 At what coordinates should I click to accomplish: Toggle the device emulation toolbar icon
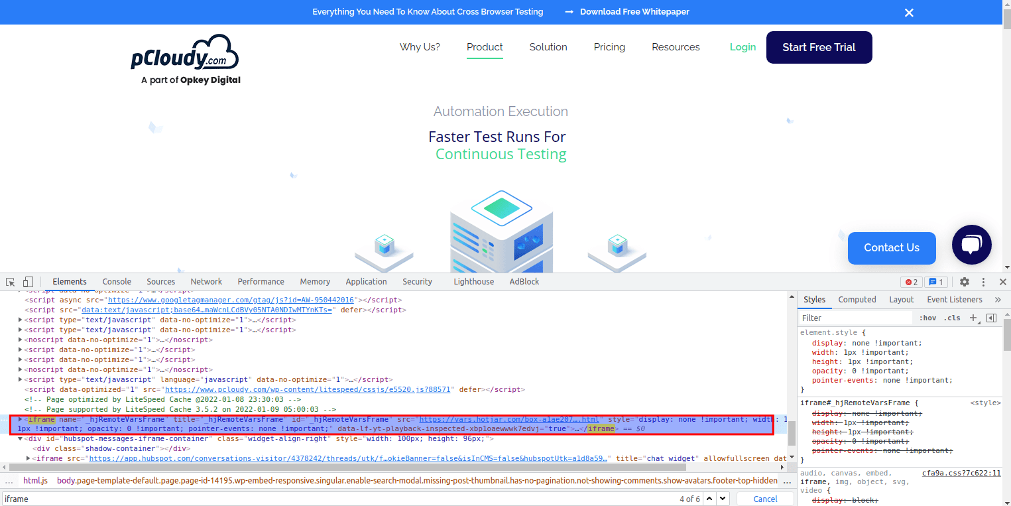click(x=27, y=281)
